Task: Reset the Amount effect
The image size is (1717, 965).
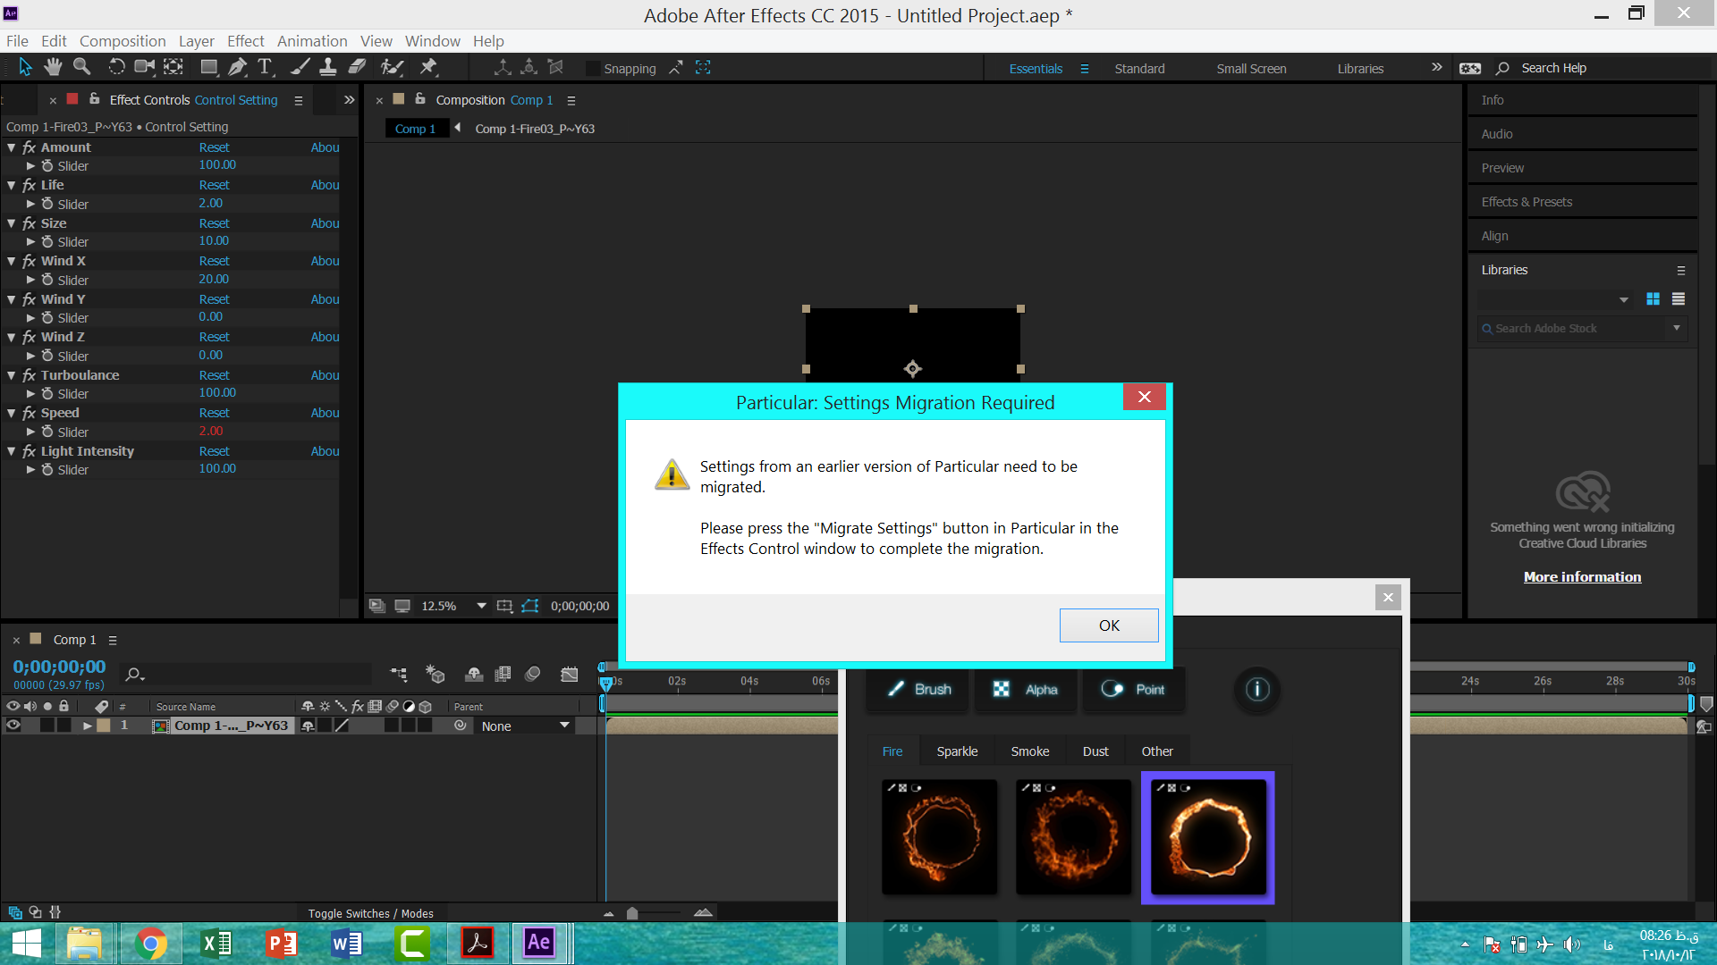Action: 214,147
